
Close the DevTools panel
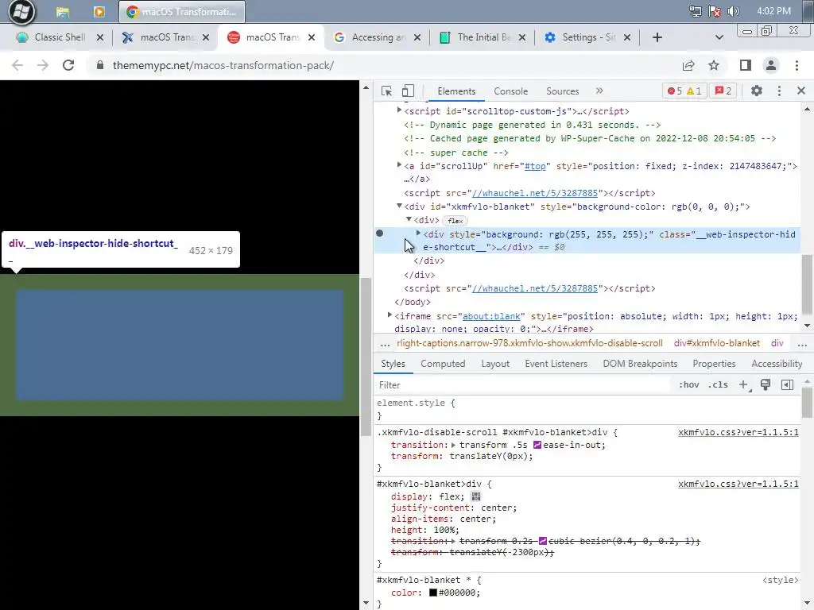pos(801,91)
